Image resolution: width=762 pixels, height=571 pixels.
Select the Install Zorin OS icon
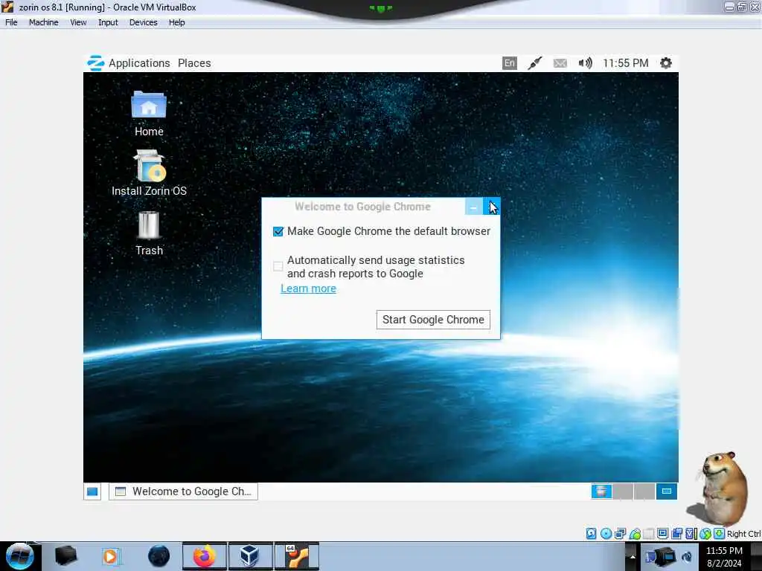coord(149,173)
